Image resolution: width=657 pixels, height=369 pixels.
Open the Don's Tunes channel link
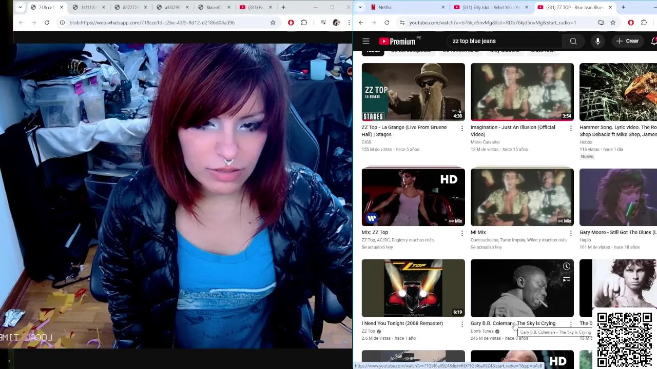[x=482, y=331]
